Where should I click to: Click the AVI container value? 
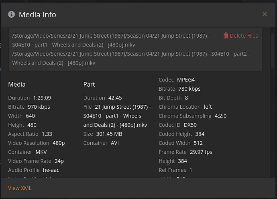(115, 143)
